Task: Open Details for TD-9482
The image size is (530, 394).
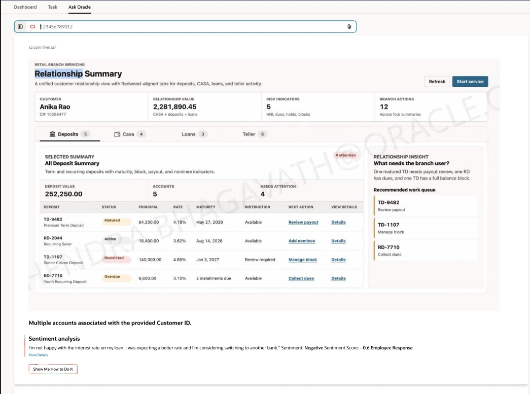Action: 338,222
